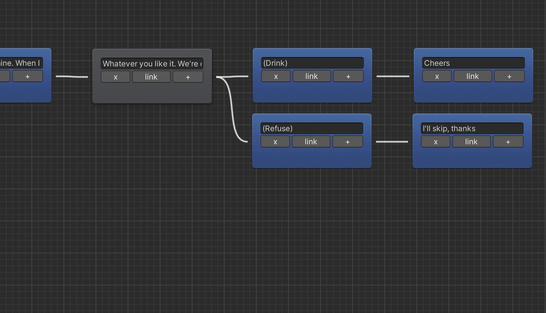The image size is (546, 313).
Task: Edit the (Drink) text field
Action: point(312,63)
